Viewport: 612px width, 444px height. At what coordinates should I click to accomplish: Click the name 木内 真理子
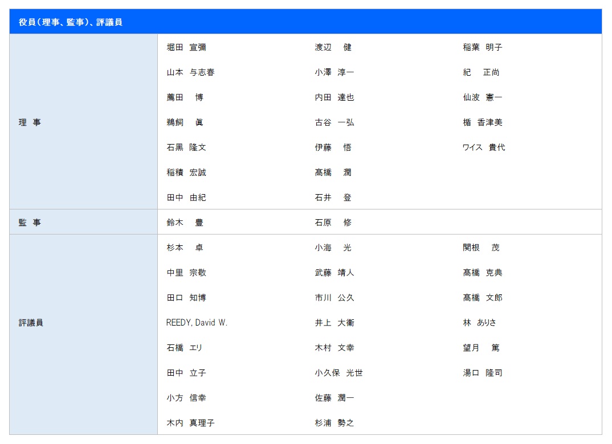coord(190,423)
